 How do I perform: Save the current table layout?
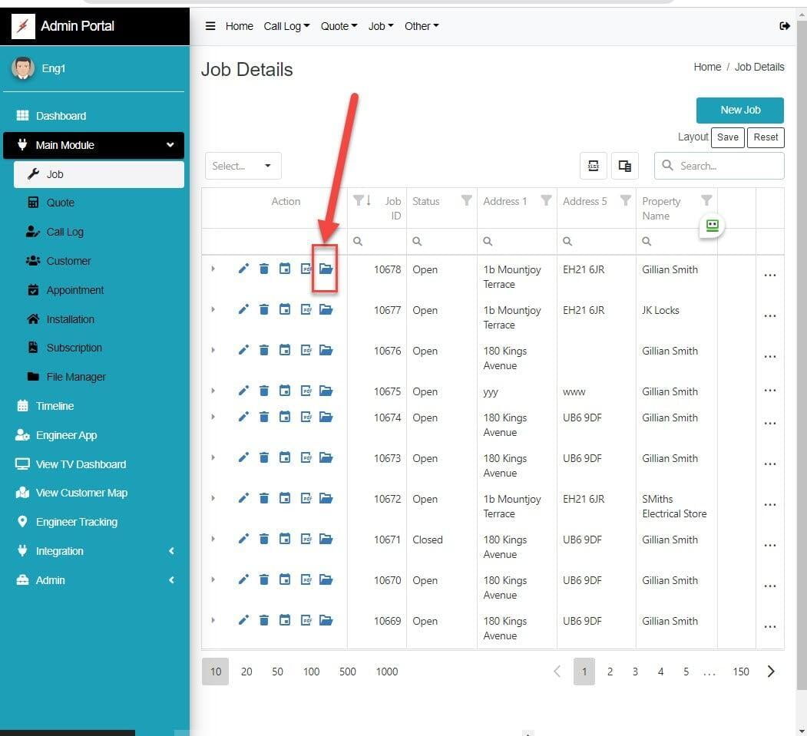[727, 137]
